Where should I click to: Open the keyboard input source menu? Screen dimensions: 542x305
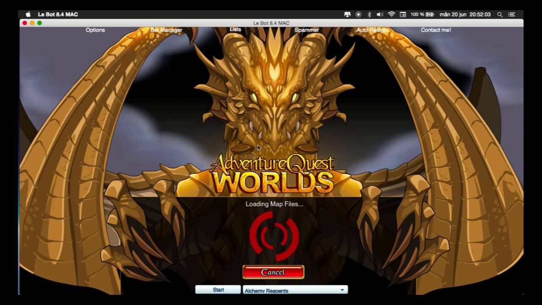[x=403, y=14]
